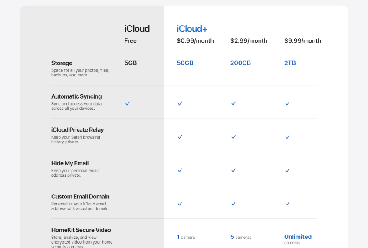368x248 pixels.
Task: Click Automatic Syncing checkmark under Free plan
Action: tap(128, 103)
